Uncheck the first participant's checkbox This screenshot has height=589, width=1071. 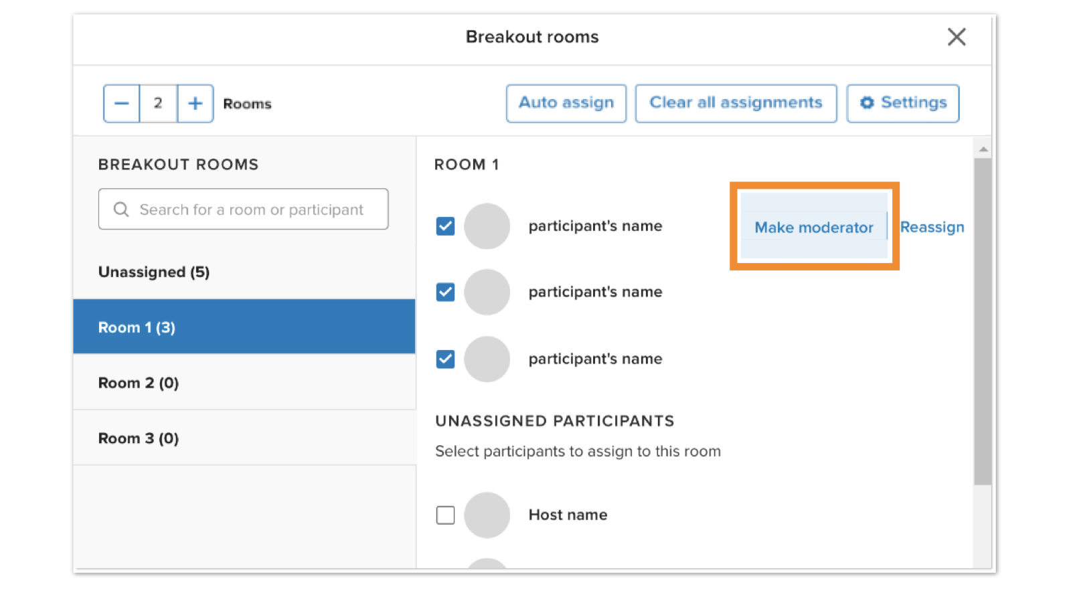point(445,226)
